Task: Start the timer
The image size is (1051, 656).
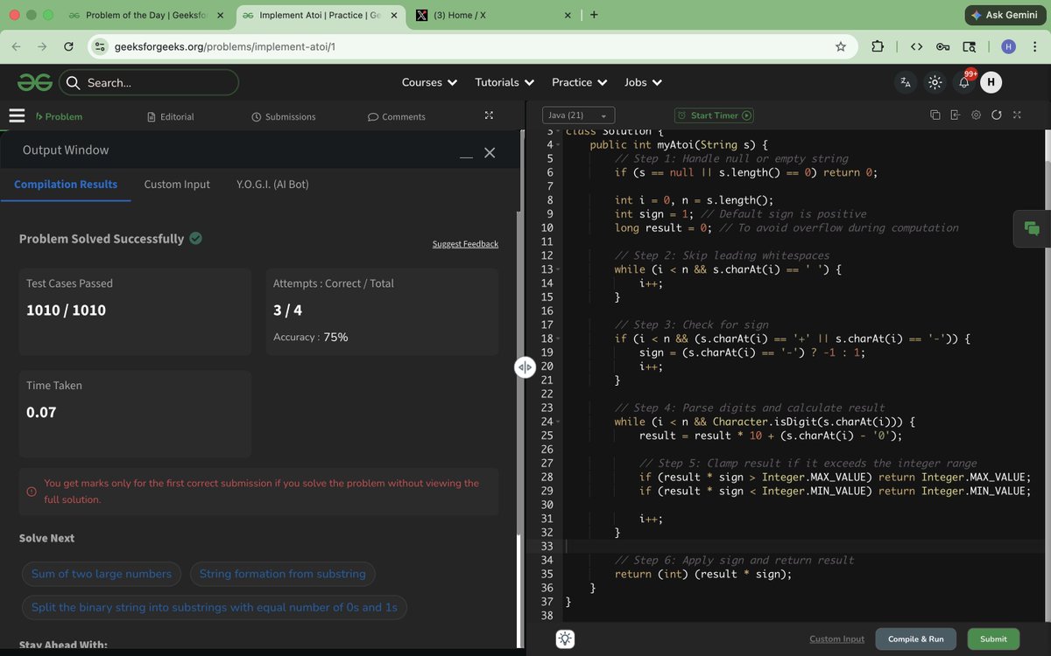Action: [714, 115]
